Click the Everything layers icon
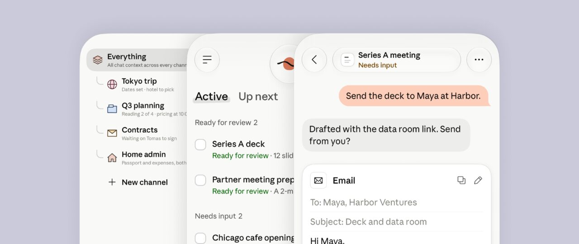The height and width of the screenshot is (244, 579). click(98, 60)
